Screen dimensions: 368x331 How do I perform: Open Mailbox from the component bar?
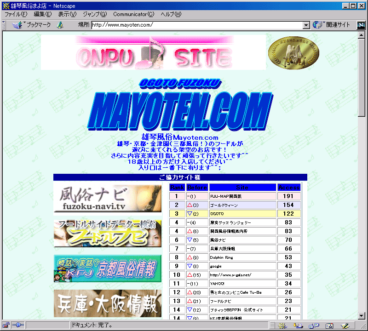tap(298, 325)
